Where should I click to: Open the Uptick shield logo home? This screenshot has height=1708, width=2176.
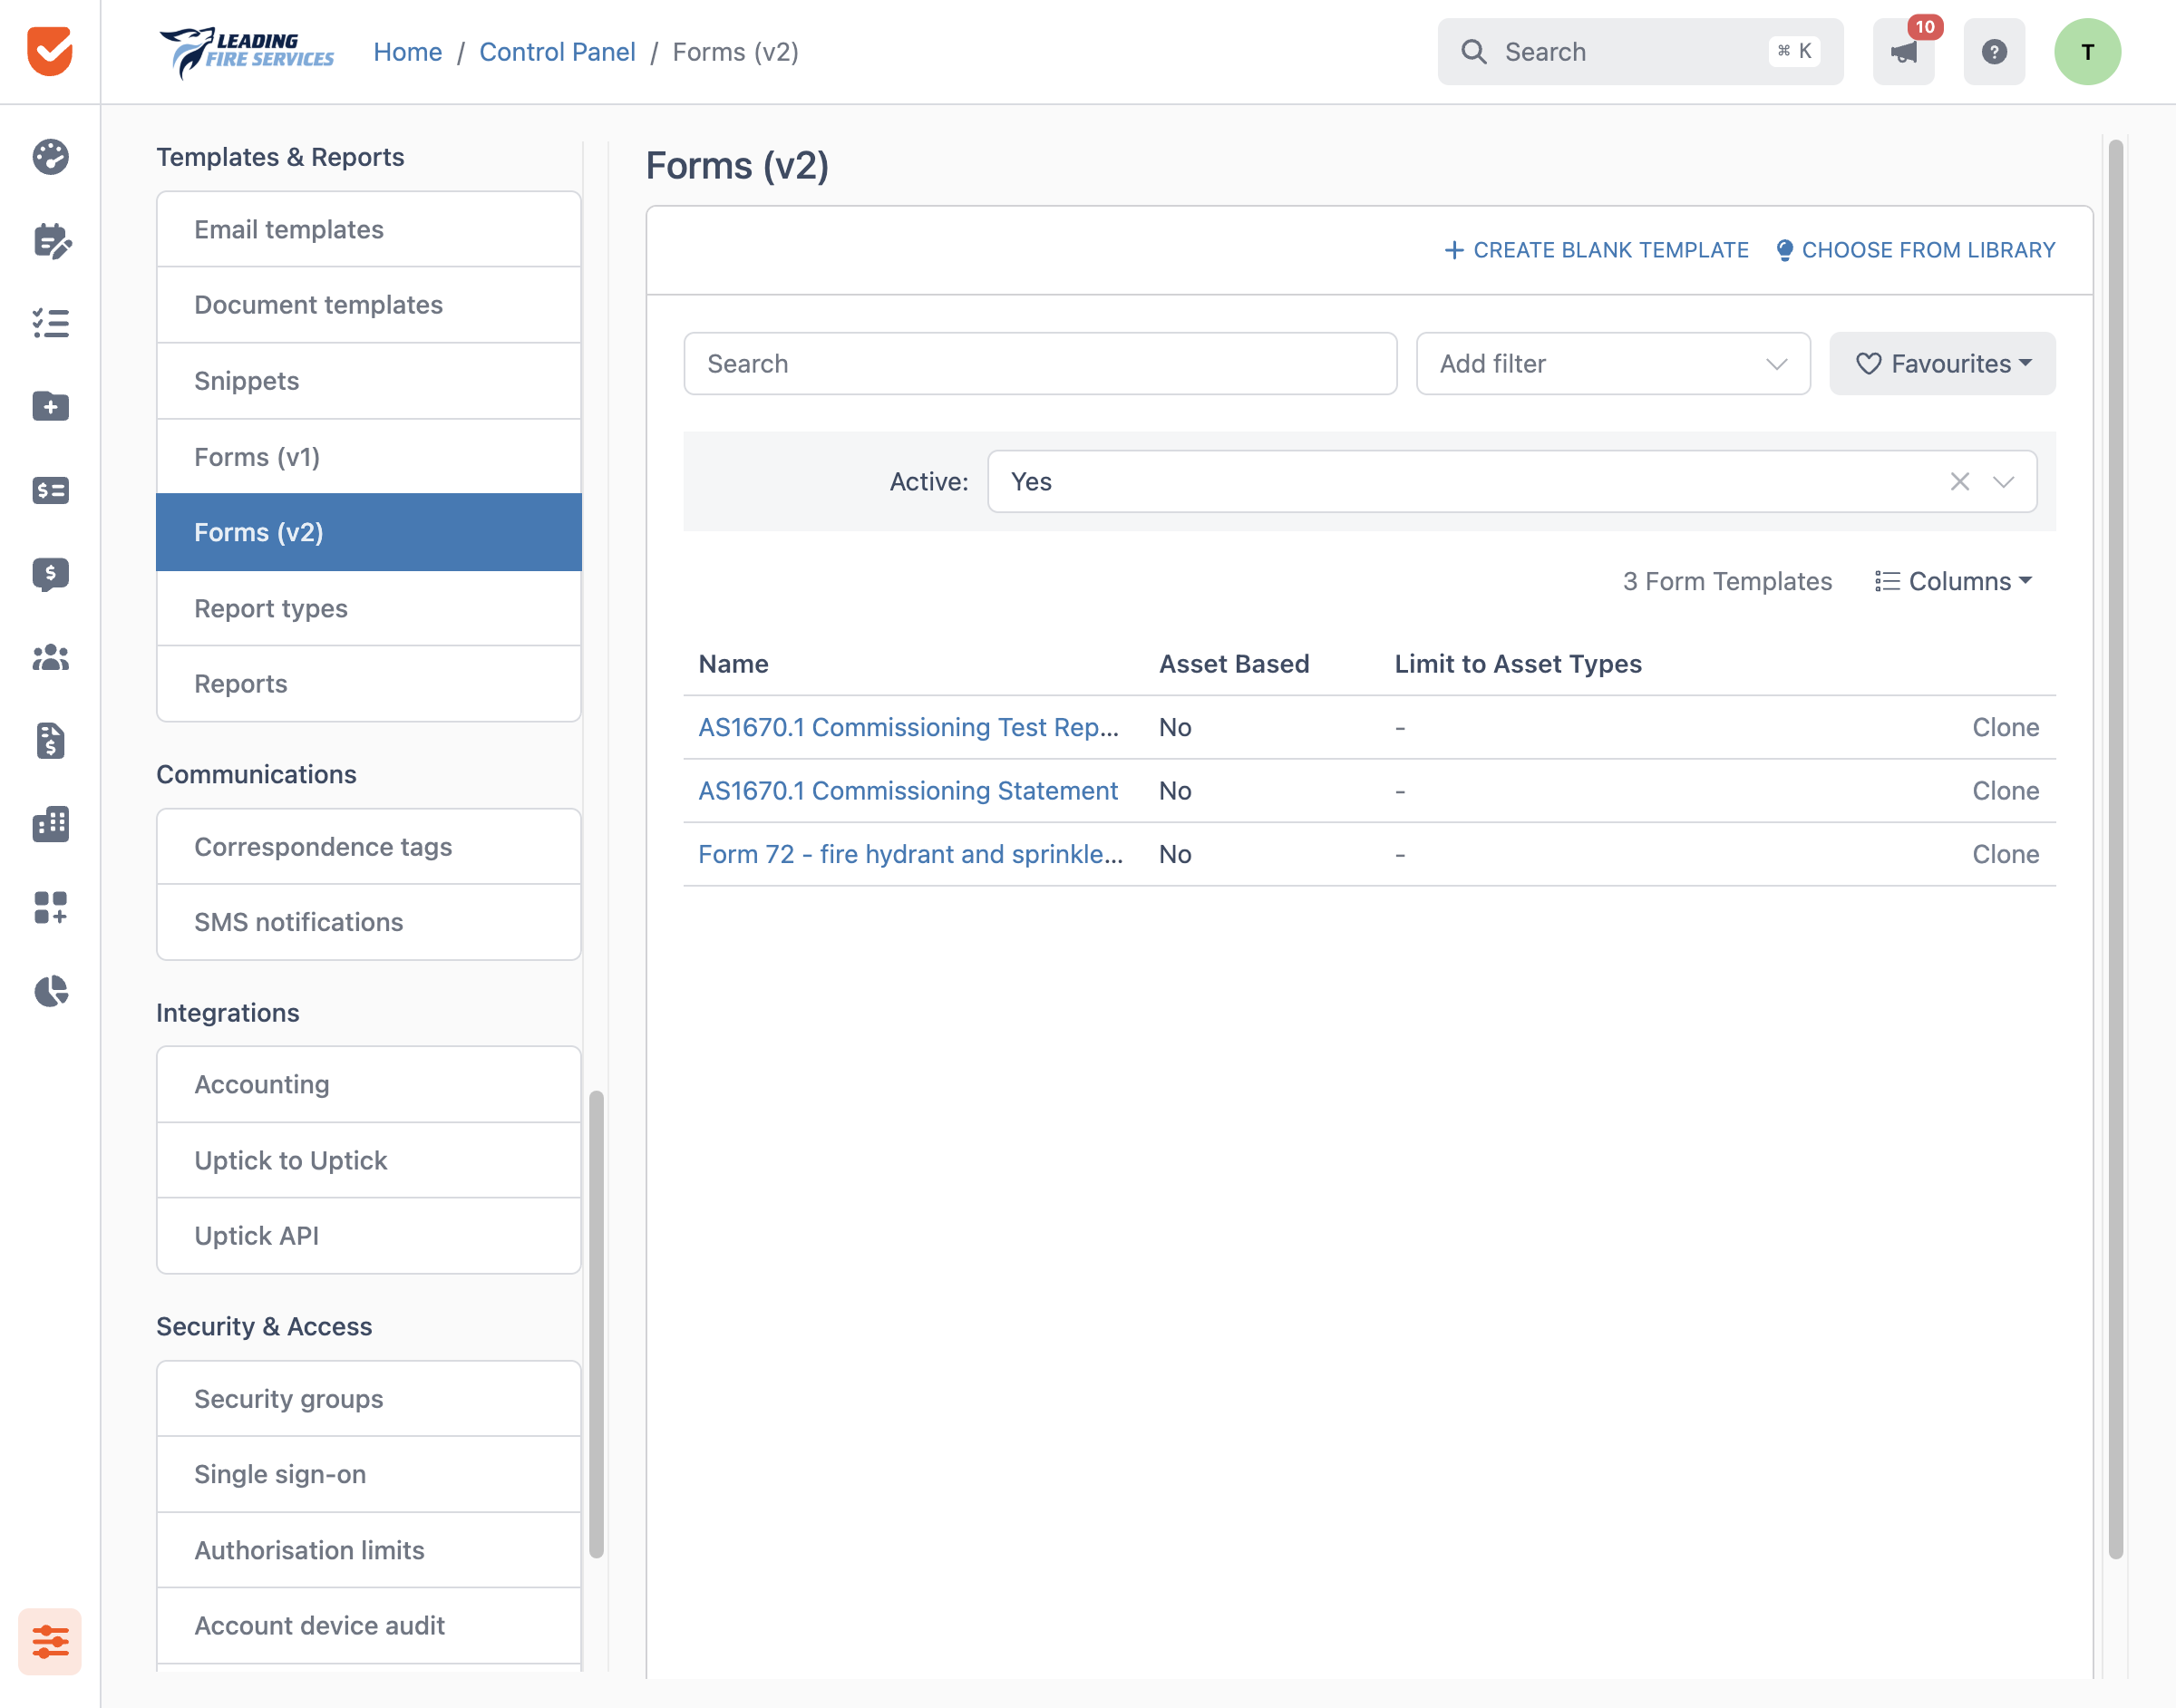(50, 51)
